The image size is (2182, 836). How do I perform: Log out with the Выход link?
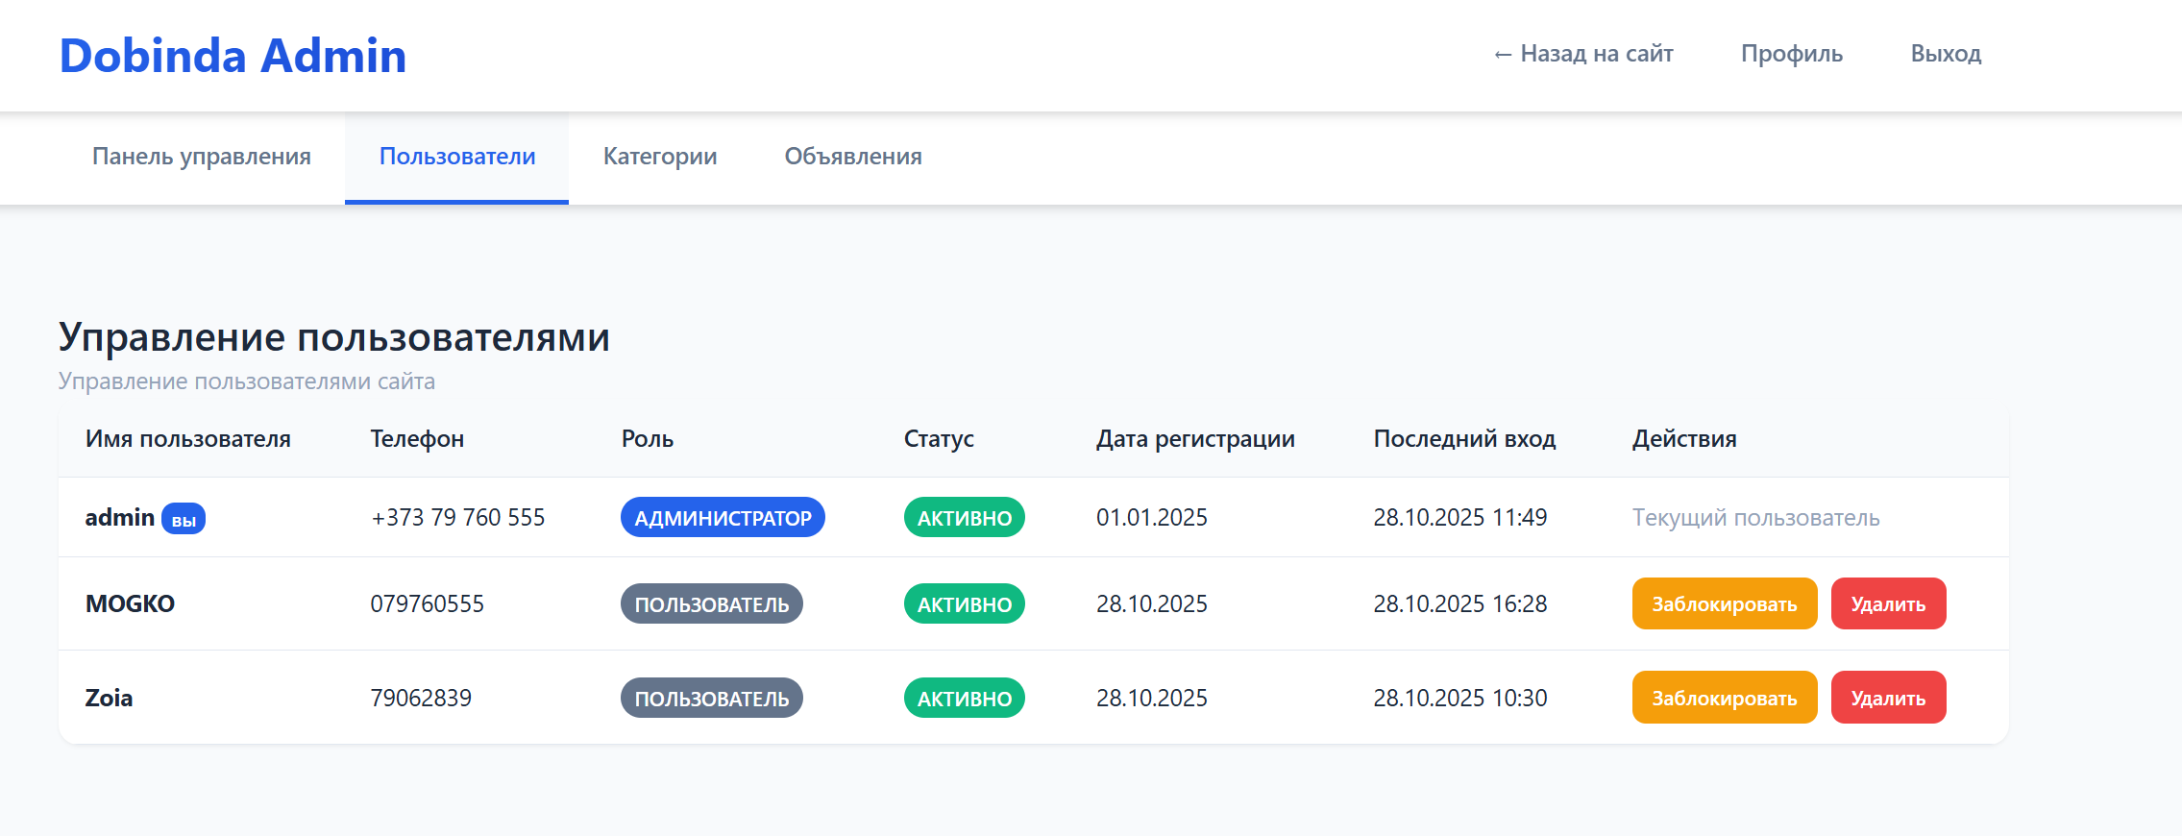1946,54
